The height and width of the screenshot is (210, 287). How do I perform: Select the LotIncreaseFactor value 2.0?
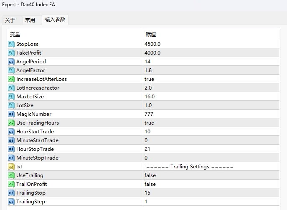(148, 88)
